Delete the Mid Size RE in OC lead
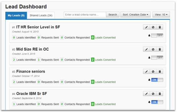Screen dimensions: 177x112 tap(160, 49)
